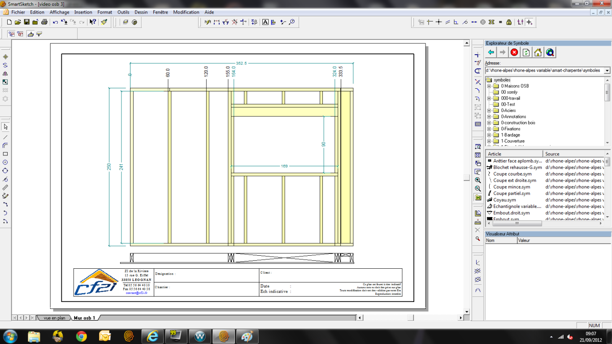Open the Insertion menu
This screenshot has height=344, width=612.
pos(83,12)
